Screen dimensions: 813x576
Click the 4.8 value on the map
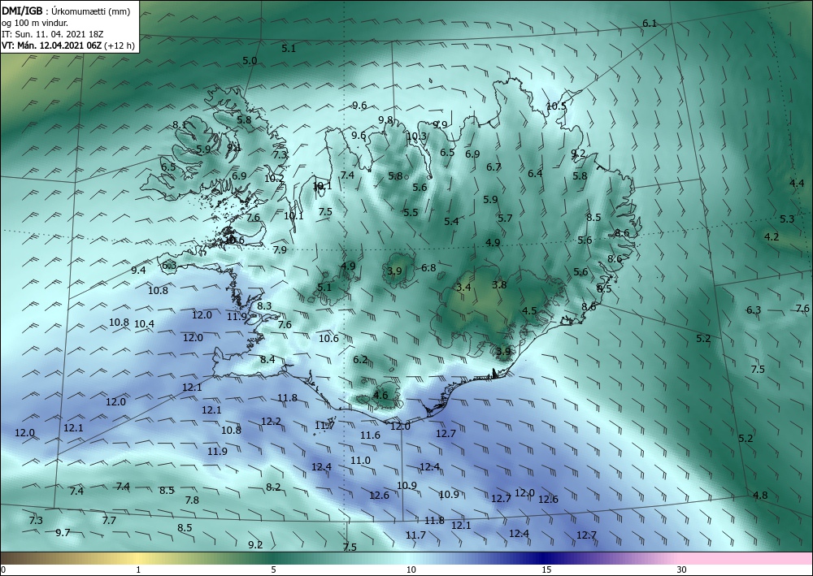pos(760,496)
